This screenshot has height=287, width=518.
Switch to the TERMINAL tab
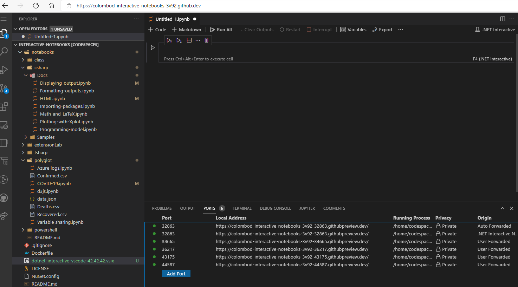[x=242, y=208]
